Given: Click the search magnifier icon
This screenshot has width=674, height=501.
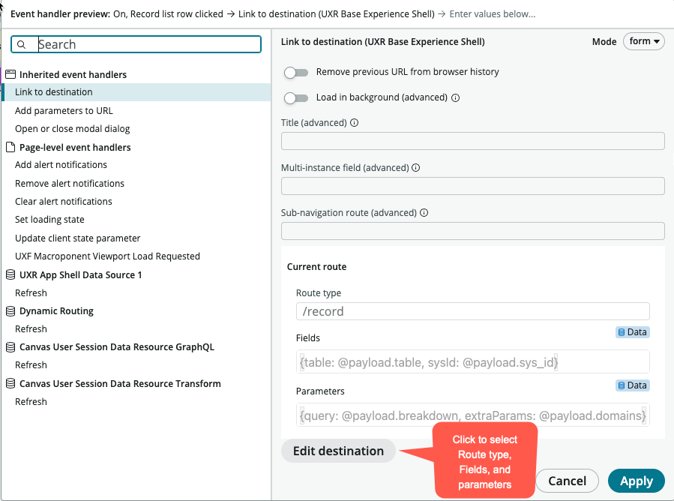Looking at the screenshot, I should (23, 44).
